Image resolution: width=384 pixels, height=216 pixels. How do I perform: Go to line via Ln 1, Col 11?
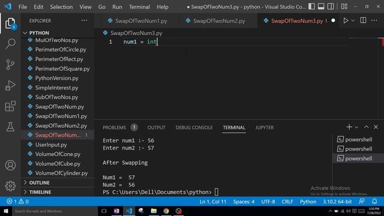[x=213, y=202]
